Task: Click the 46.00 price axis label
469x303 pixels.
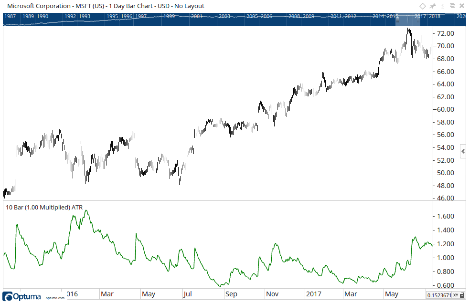Action: [446, 198]
